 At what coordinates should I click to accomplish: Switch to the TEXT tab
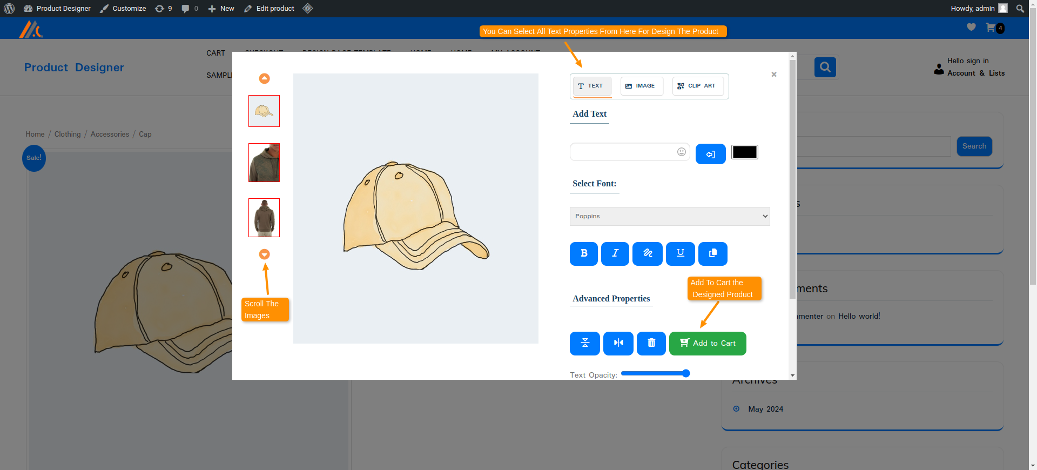tap(592, 86)
